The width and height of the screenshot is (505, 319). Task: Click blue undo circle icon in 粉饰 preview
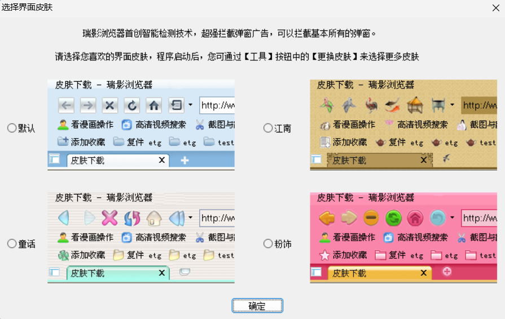438,218
